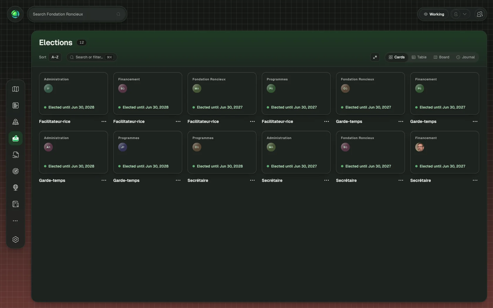Click the Secrétaire title under Fondation Roncieux card
The height and width of the screenshot is (308, 493).
tap(346, 180)
